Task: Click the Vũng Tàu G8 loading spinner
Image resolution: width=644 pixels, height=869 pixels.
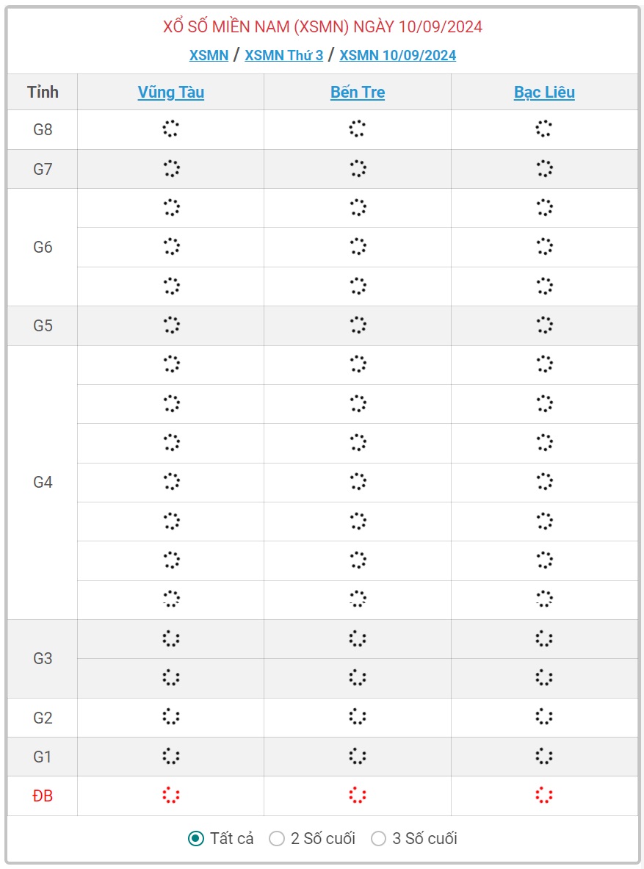Action: (x=170, y=129)
